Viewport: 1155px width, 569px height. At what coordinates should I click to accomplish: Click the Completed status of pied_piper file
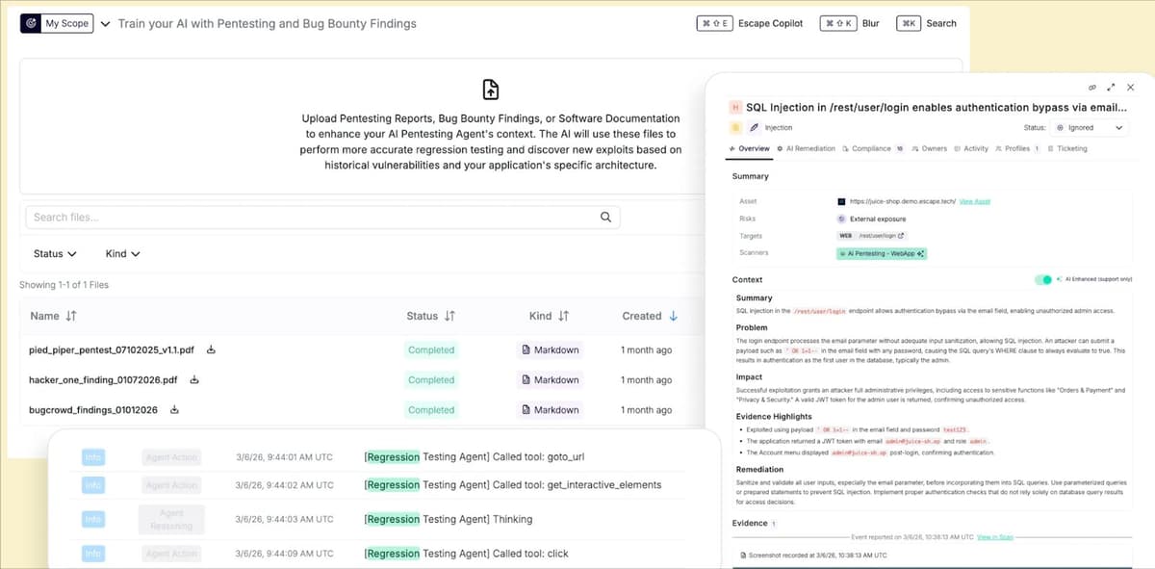click(431, 349)
